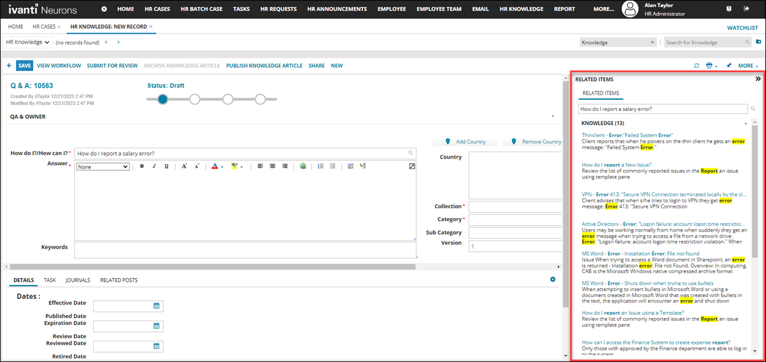Click the pin icon in the toolbar
Image resolution: width=766 pixels, height=362 pixels.
(729, 66)
